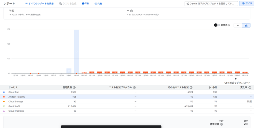Click the レポート page title

point(9,4)
